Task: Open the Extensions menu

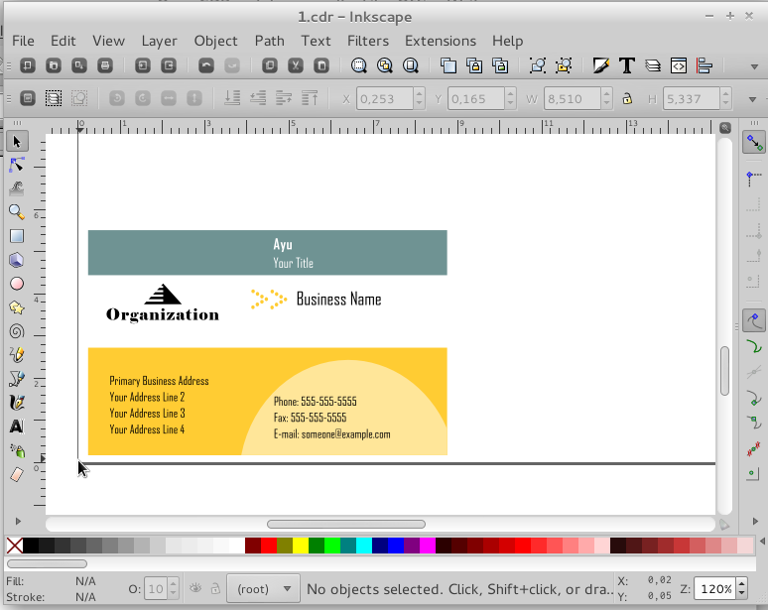Action: coord(441,41)
